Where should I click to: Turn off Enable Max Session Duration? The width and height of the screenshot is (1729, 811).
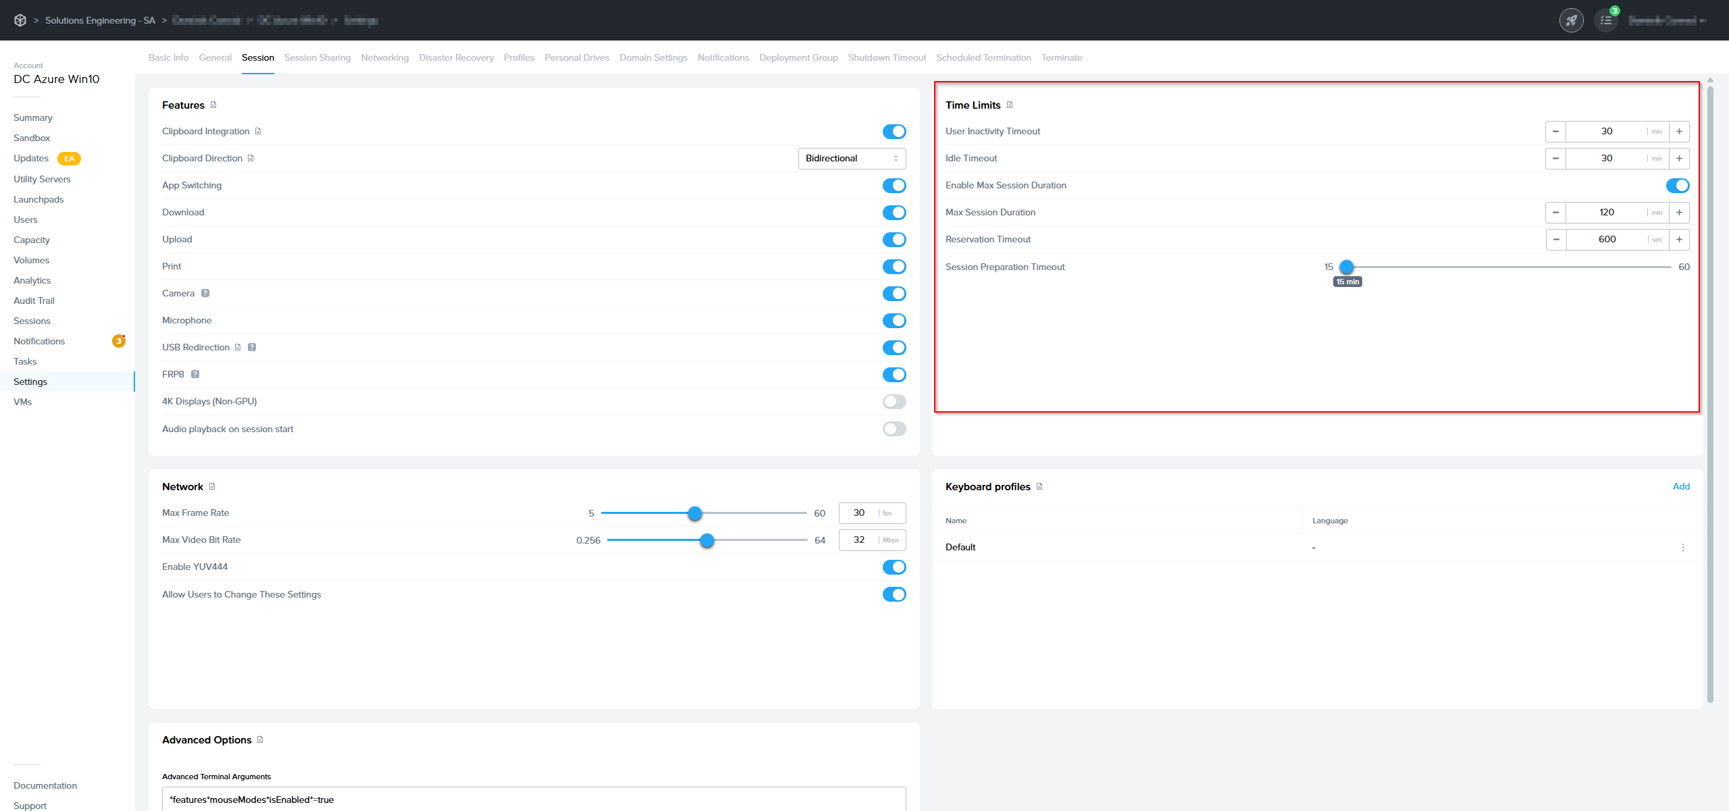[x=1677, y=186]
